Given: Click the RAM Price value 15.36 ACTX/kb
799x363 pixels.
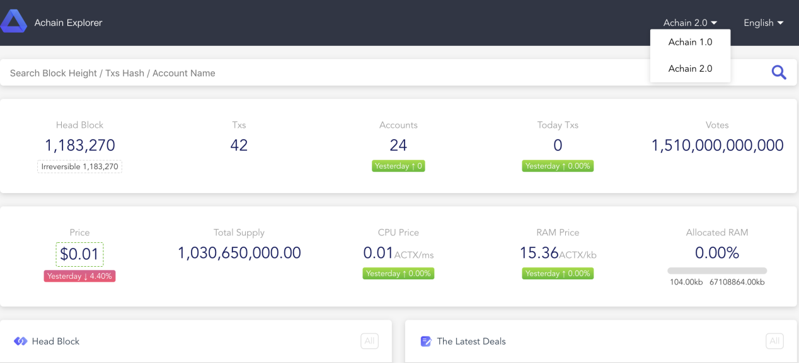Looking at the screenshot, I should [558, 254].
